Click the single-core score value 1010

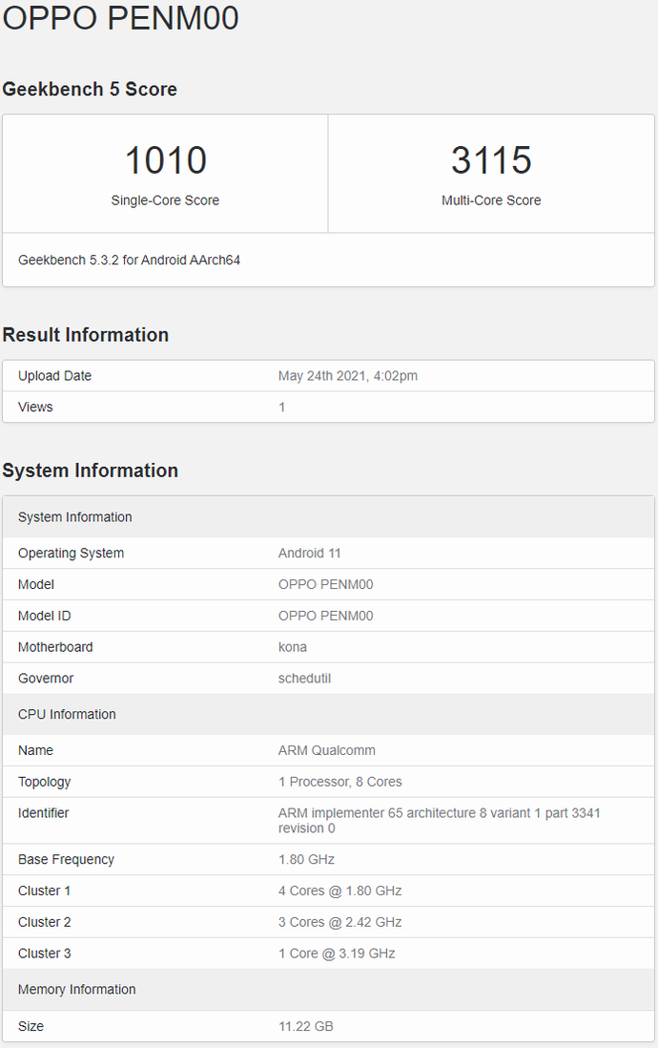pyautogui.click(x=166, y=160)
